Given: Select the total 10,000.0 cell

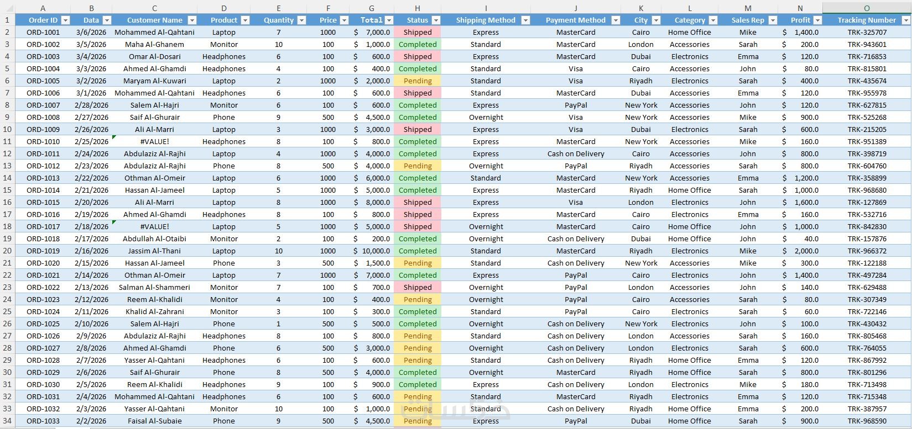Looking at the screenshot, I should 372,251.
